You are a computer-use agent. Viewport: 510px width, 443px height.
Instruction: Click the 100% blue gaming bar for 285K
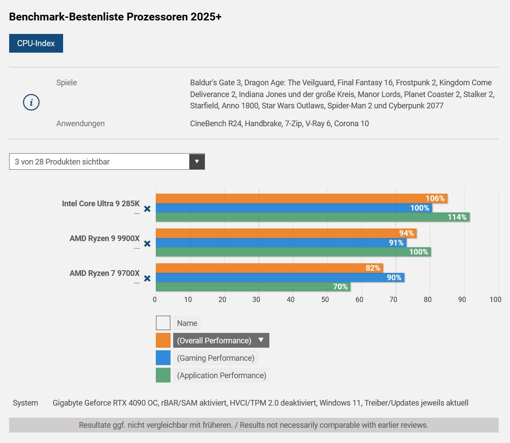point(294,208)
